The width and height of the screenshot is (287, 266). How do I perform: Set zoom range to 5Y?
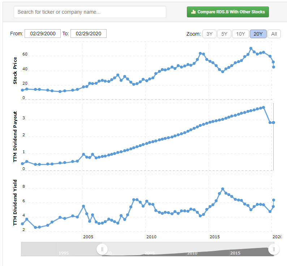click(224, 34)
